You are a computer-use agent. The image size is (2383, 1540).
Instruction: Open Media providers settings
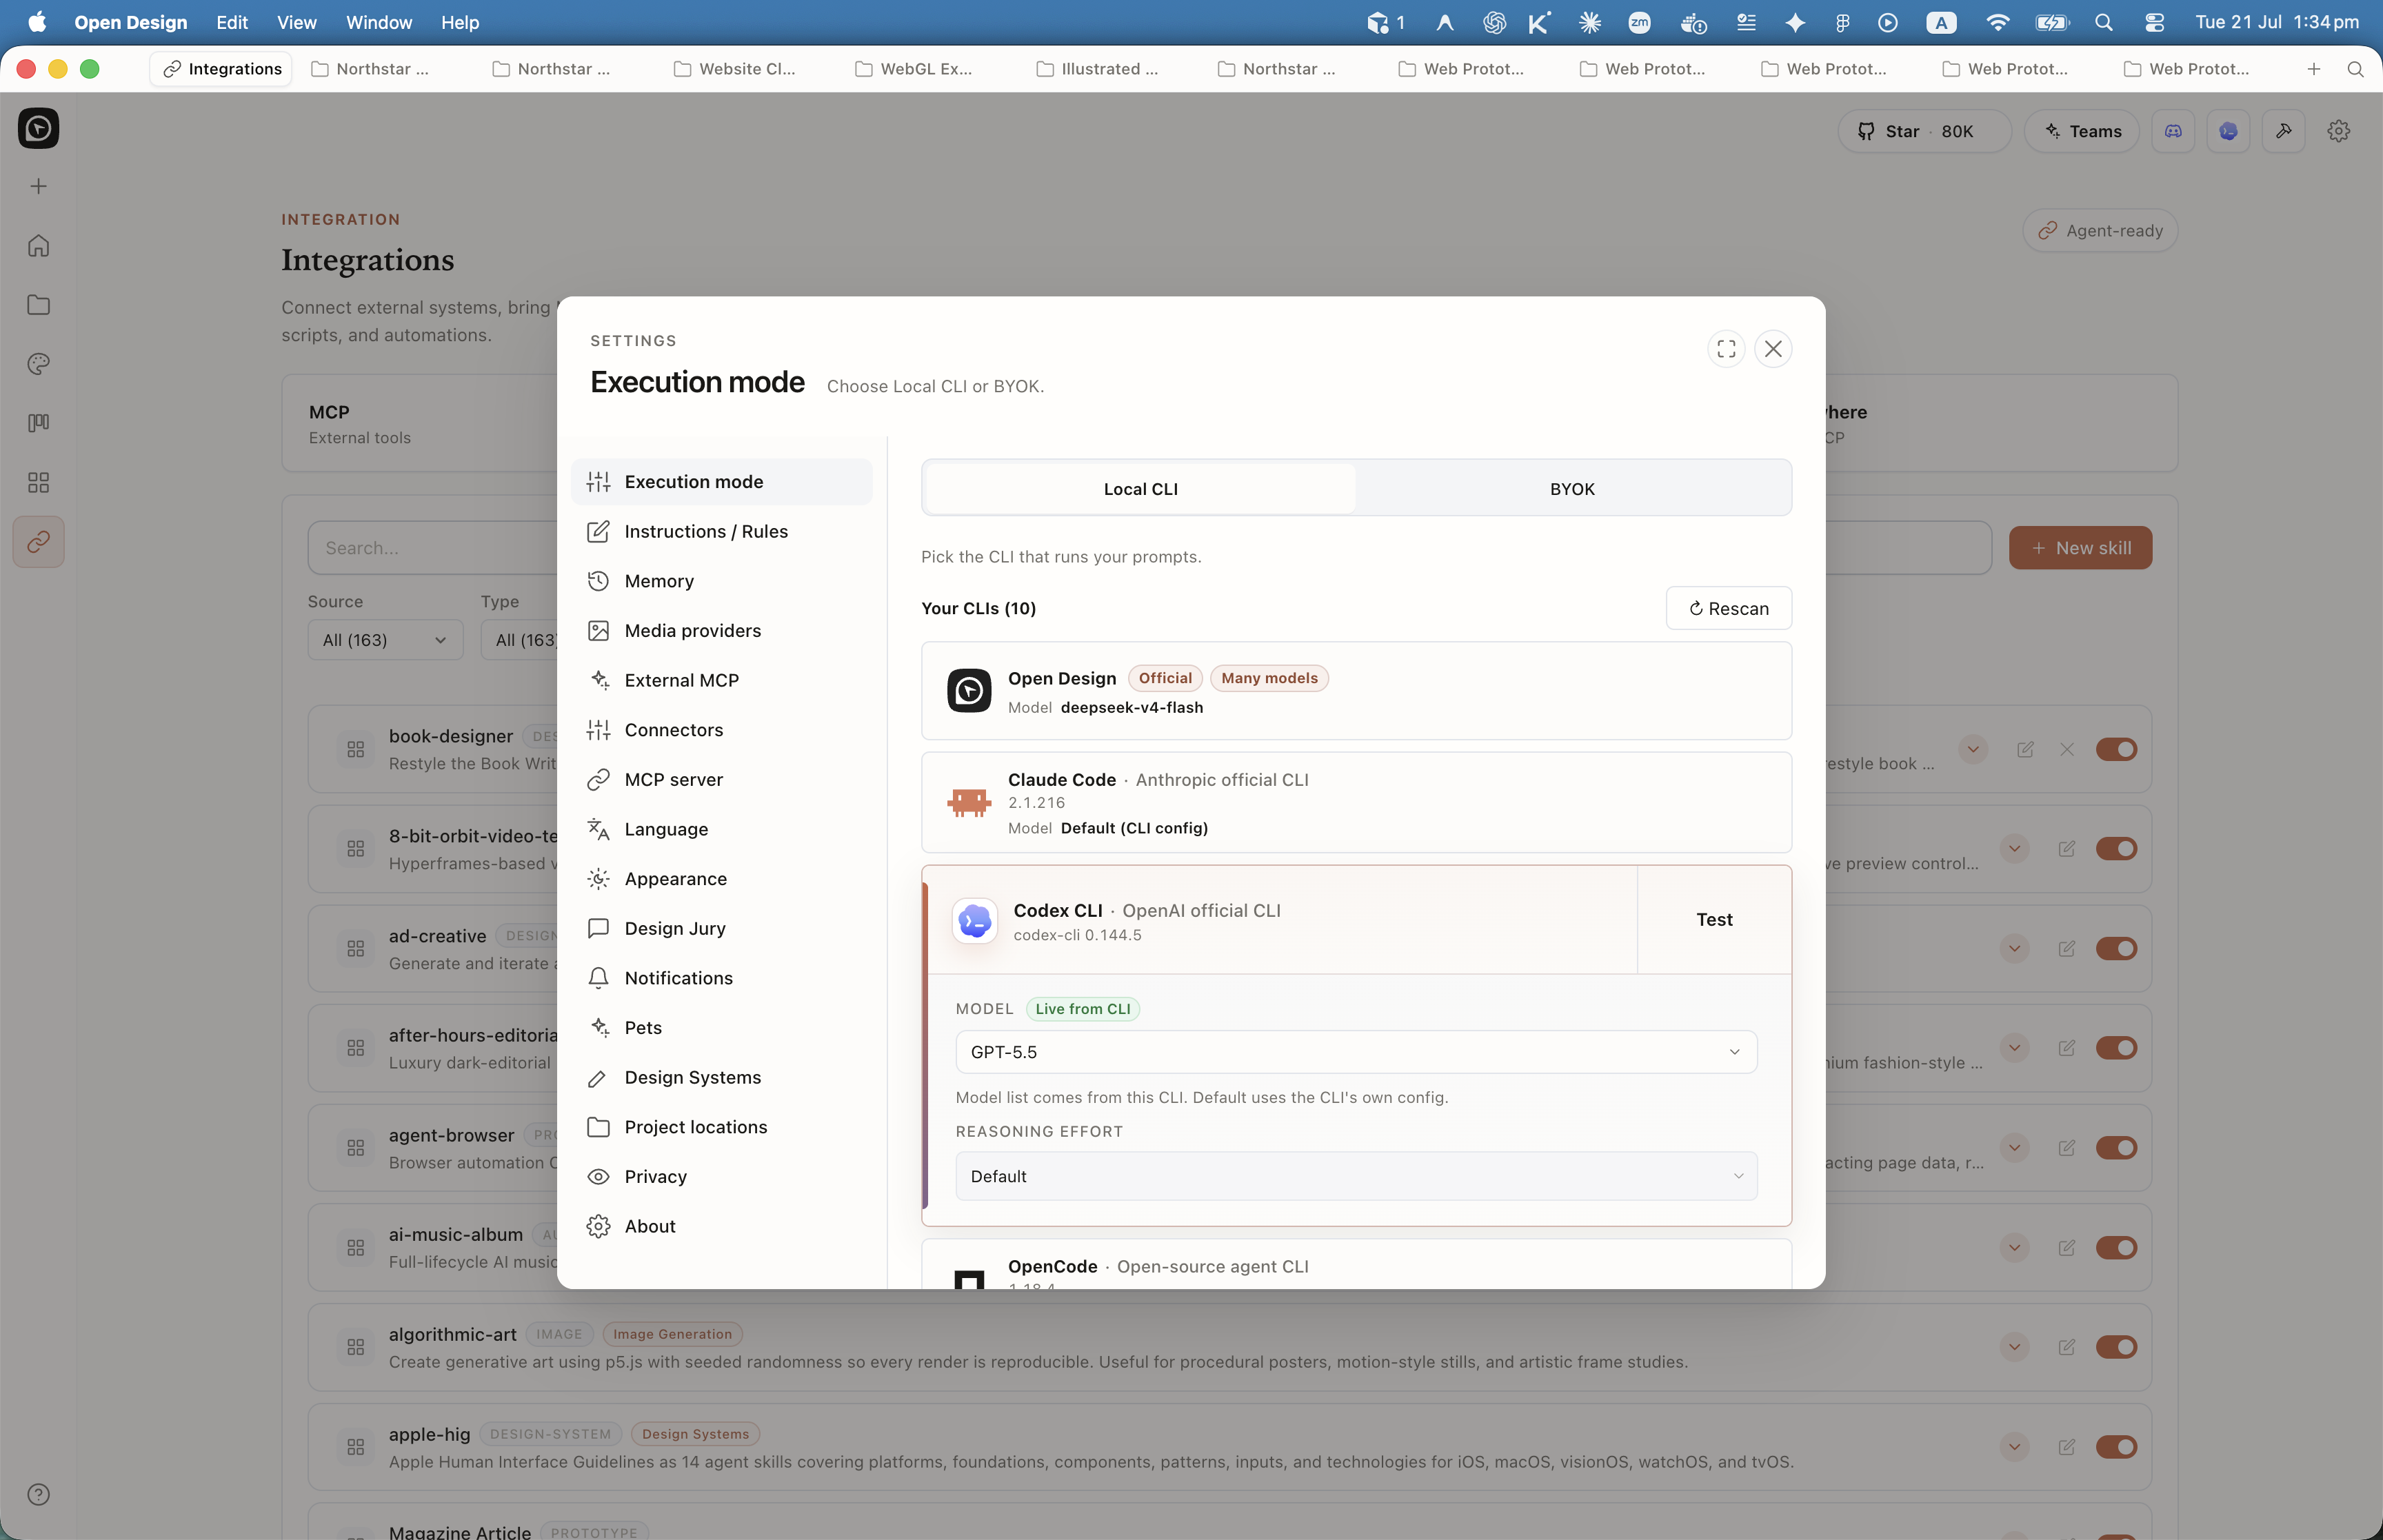721,630
